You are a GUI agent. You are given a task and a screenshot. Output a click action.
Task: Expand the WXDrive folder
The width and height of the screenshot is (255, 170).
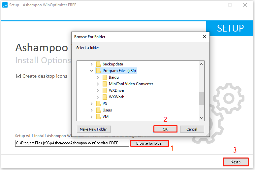click(98, 90)
